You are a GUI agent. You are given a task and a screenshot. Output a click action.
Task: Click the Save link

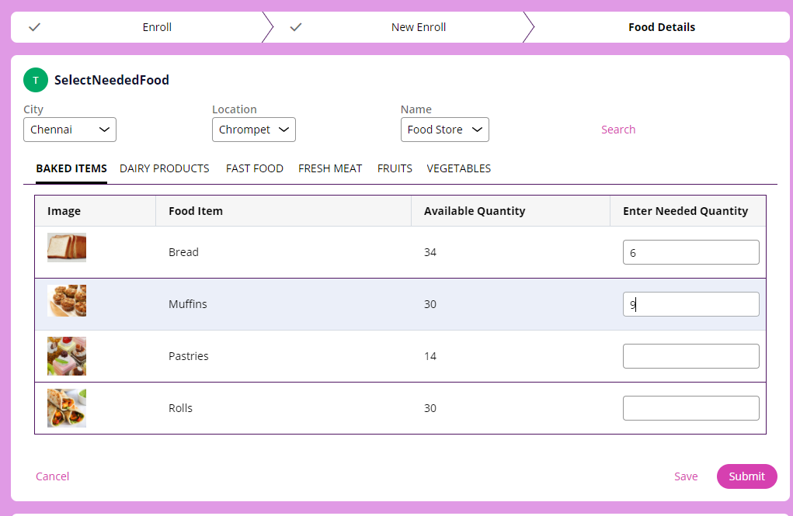(686, 476)
